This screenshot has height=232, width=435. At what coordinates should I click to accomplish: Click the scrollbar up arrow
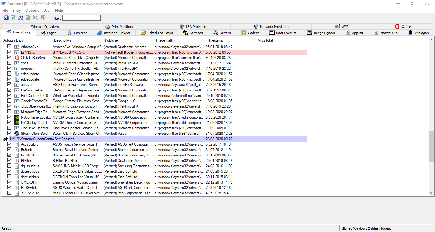point(431,40)
